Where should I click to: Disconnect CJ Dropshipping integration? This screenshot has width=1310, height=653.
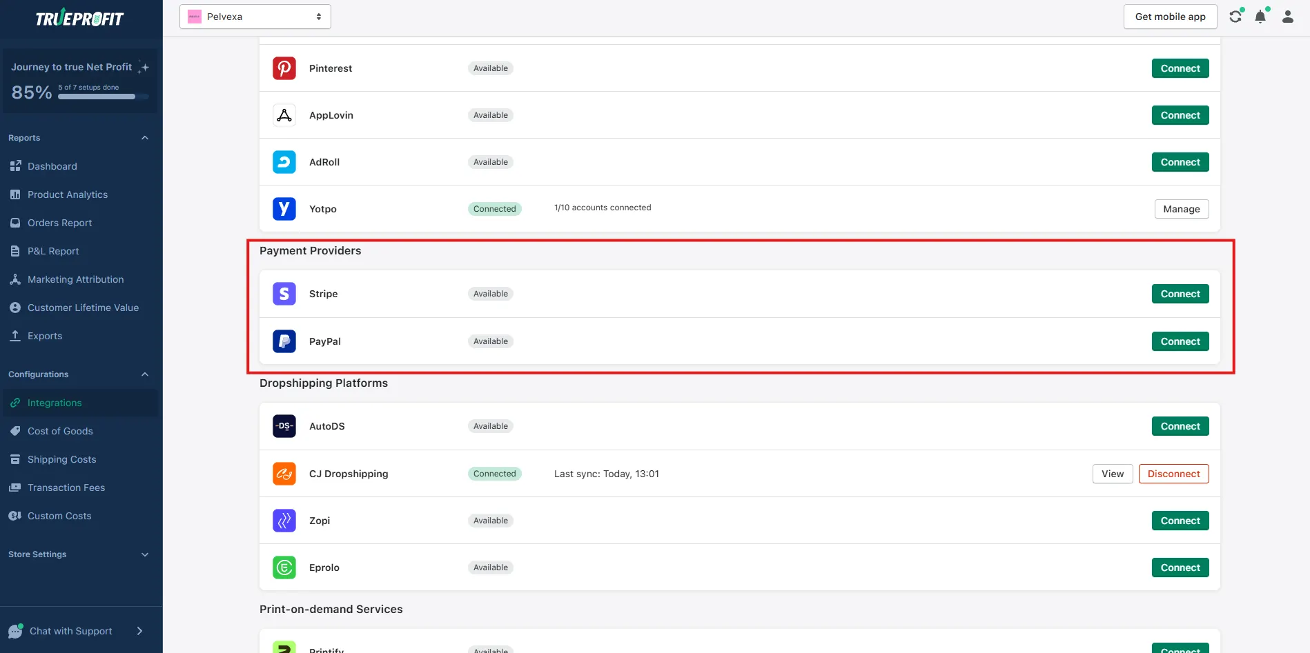(1173, 474)
